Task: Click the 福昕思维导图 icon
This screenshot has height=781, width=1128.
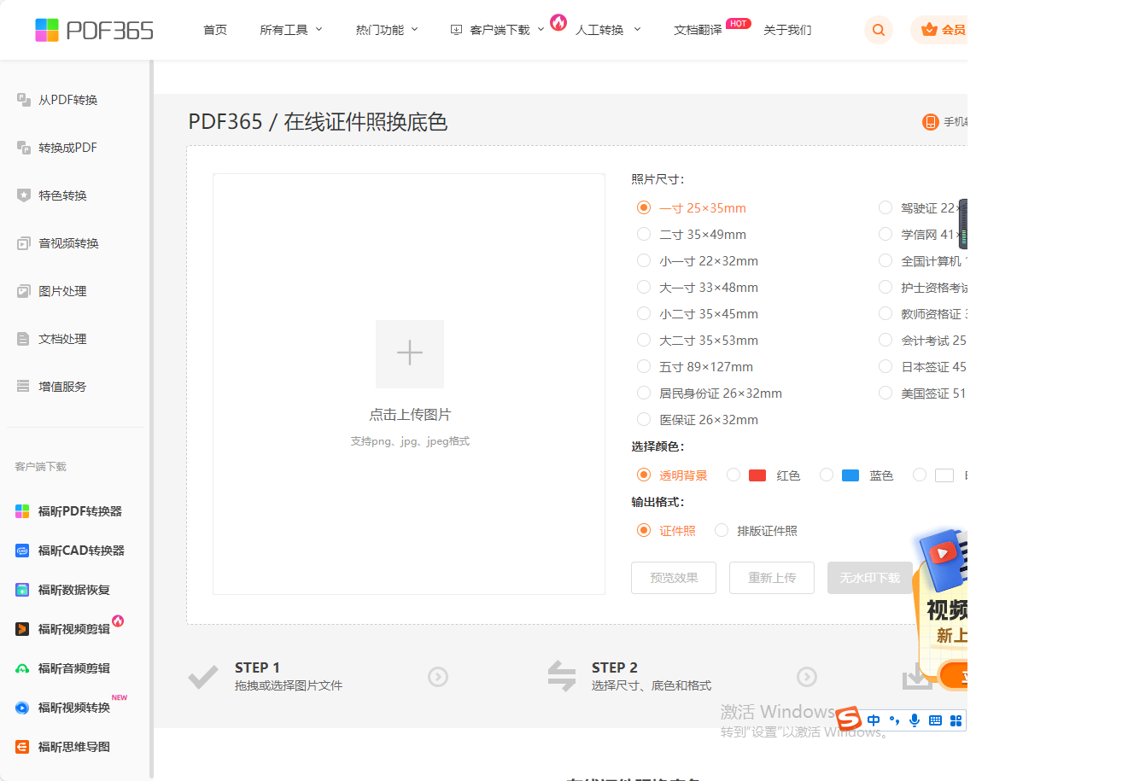Action: (x=22, y=747)
